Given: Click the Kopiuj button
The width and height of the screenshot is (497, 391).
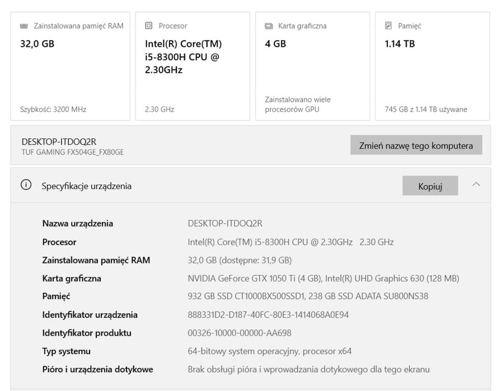Looking at the screenshot, I should point(430,186).
